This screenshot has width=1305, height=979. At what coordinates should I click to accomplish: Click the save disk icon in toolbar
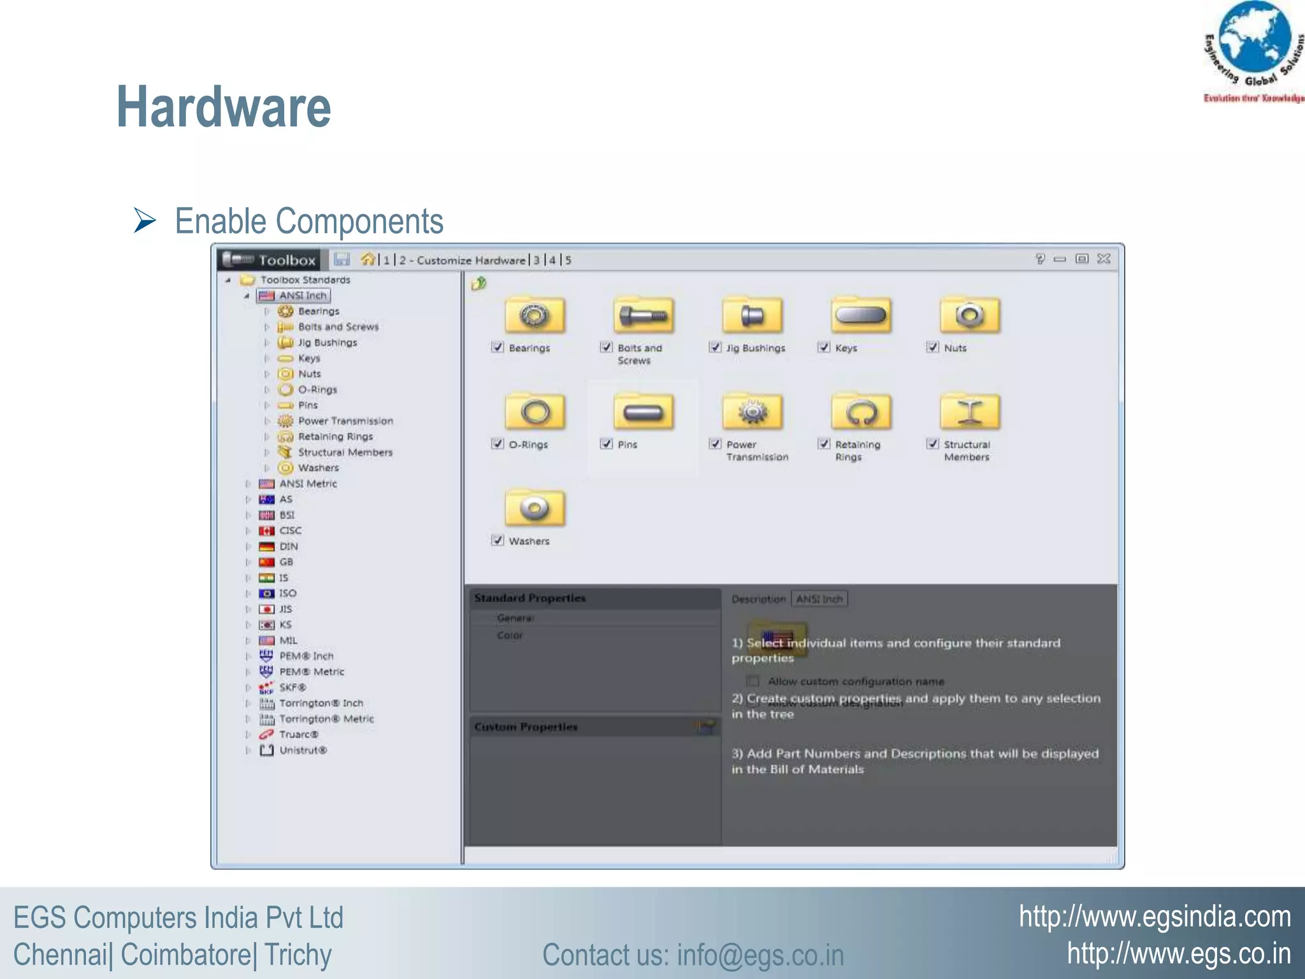(342, 259)
